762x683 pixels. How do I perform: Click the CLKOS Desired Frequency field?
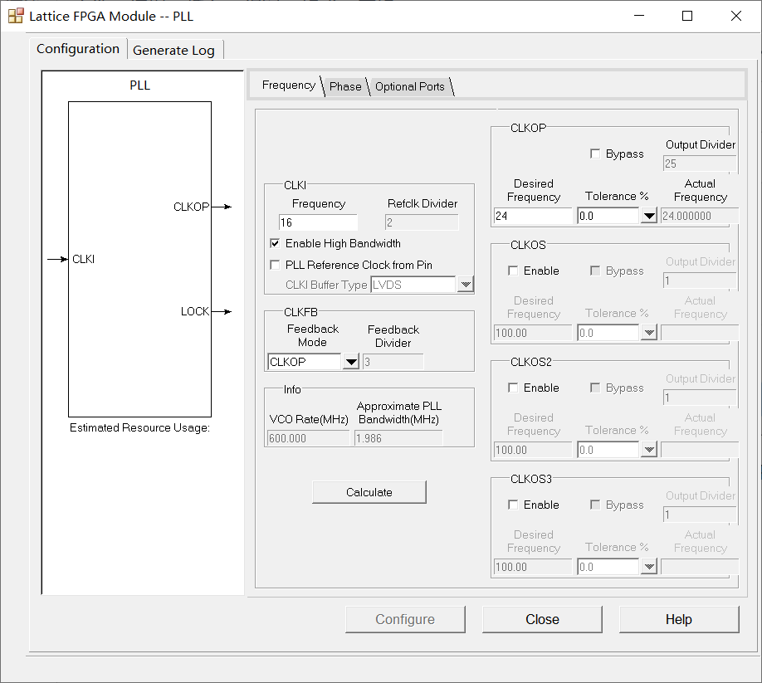tap(533, 333)
